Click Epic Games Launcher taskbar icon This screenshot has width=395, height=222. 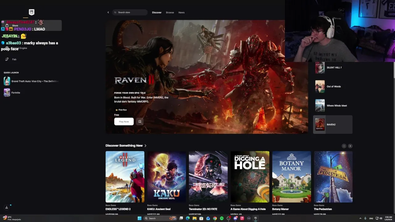pyautogui.click(x=256, y=218)
